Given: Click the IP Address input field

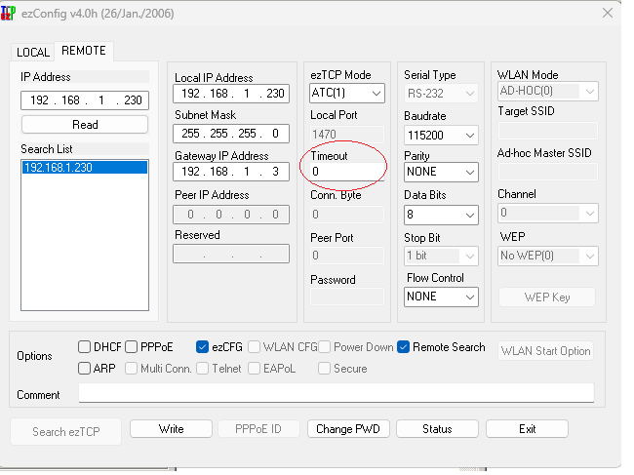Looking at the screenshot, I should (x=85, y=100).
